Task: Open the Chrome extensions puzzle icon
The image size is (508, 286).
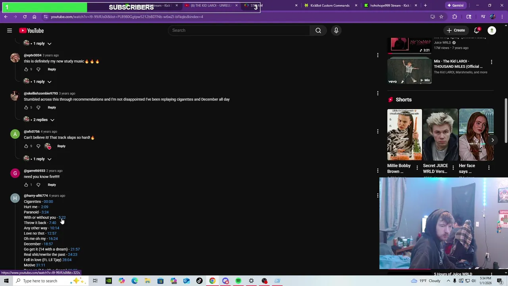Action: [455, 17]
